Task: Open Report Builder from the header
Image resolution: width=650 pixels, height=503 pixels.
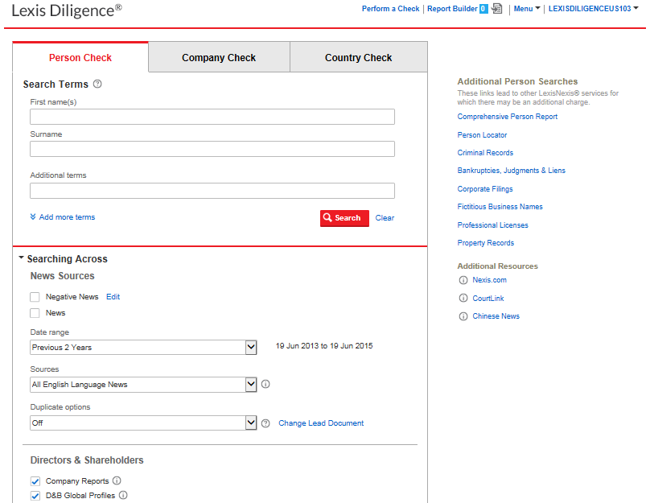Action: coord(452,9)
